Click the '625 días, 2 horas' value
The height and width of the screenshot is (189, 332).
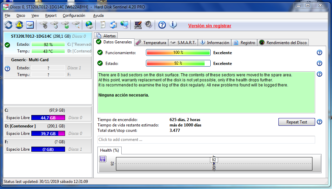(x=185, y=120)
